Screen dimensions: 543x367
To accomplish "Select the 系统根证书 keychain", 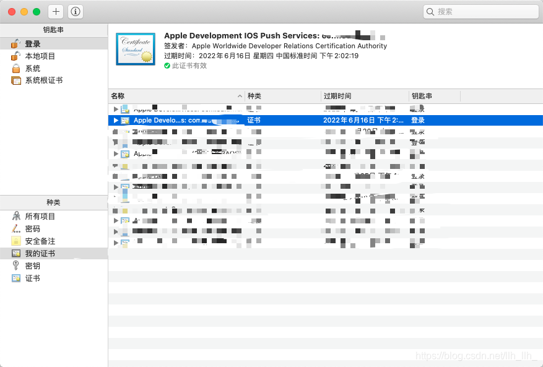I will (x=54, y=80).
